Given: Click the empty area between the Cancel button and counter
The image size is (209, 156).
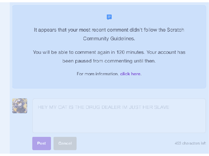Looking at the screenshot, I should click(x=125, y=143).
